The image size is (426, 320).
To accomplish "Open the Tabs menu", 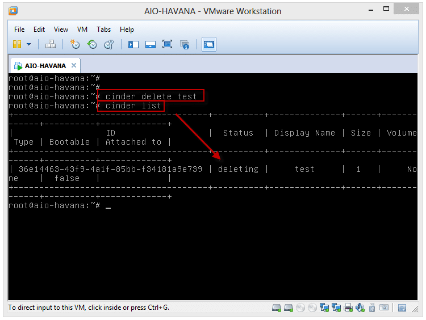I will 103,30.
